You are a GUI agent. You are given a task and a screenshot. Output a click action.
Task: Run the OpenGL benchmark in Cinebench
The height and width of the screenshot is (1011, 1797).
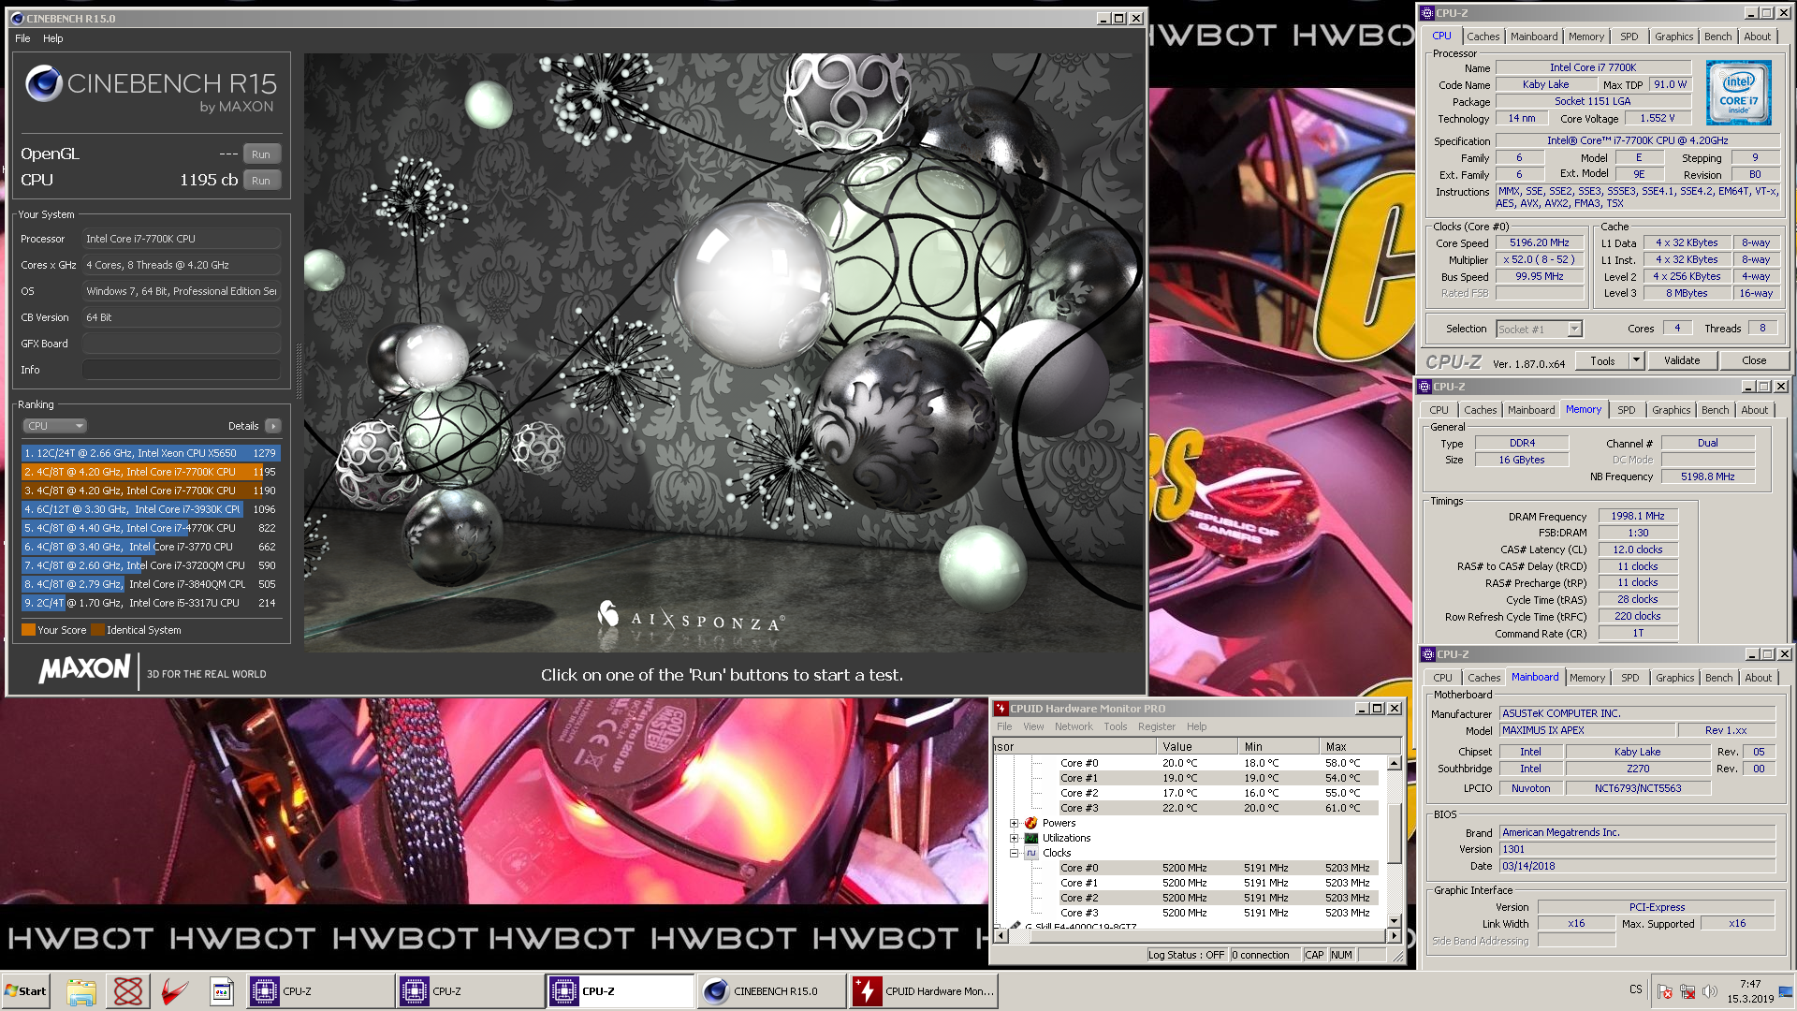pyautogui.click(x=261, y=154)
